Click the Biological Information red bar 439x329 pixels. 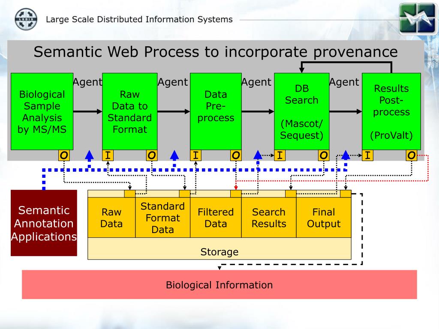pyautogui.click(x=219, y=284)
